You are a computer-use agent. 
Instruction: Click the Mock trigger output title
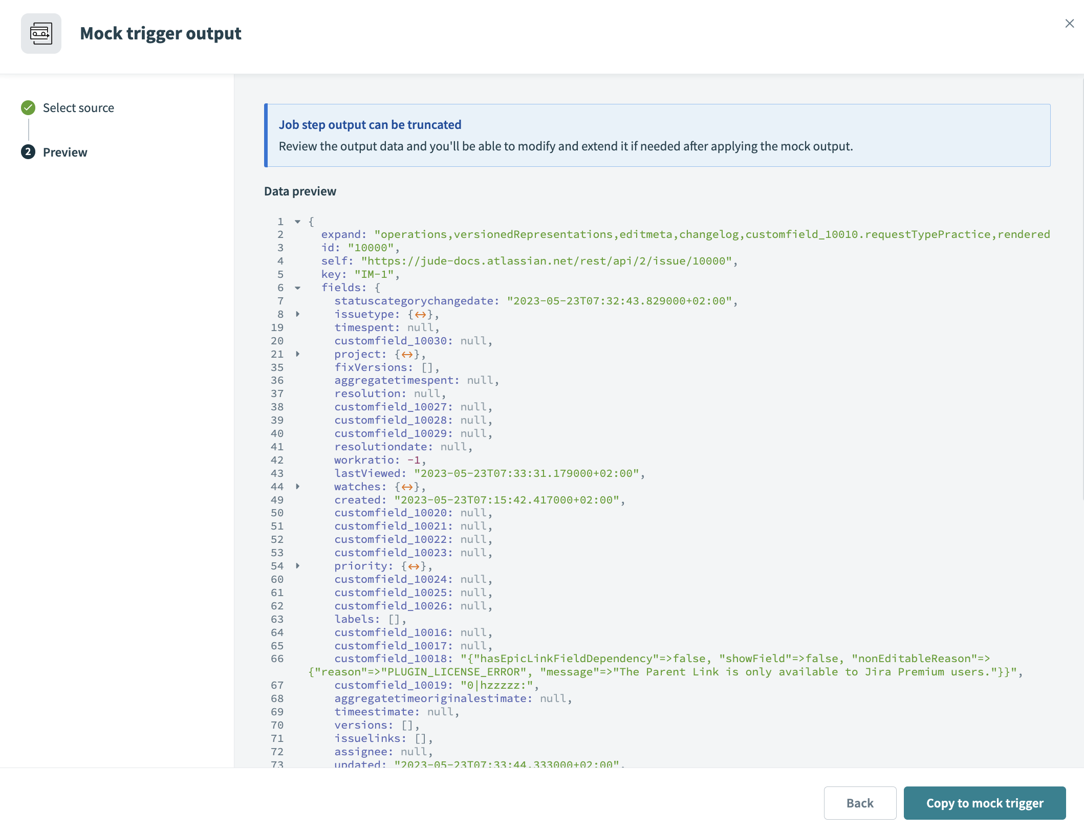coord(161,34)
